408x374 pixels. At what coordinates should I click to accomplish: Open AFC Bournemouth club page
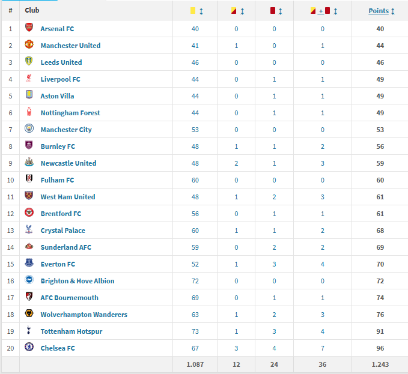point(69,298)
